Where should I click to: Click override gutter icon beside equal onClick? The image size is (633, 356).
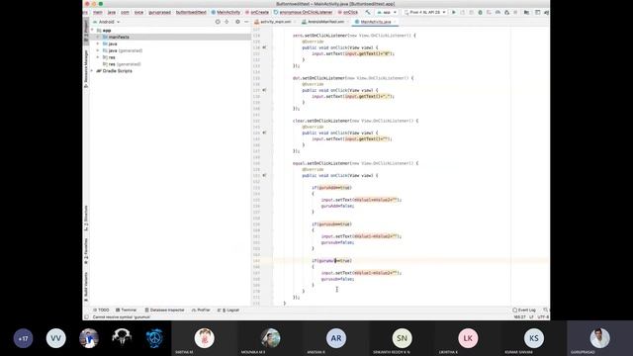(x=264, y=176)
